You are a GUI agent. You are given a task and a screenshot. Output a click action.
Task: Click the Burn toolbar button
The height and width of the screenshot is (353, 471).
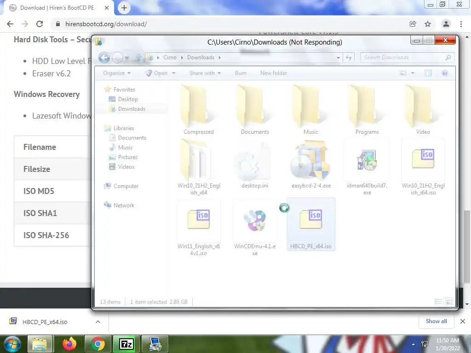(240, 73)
